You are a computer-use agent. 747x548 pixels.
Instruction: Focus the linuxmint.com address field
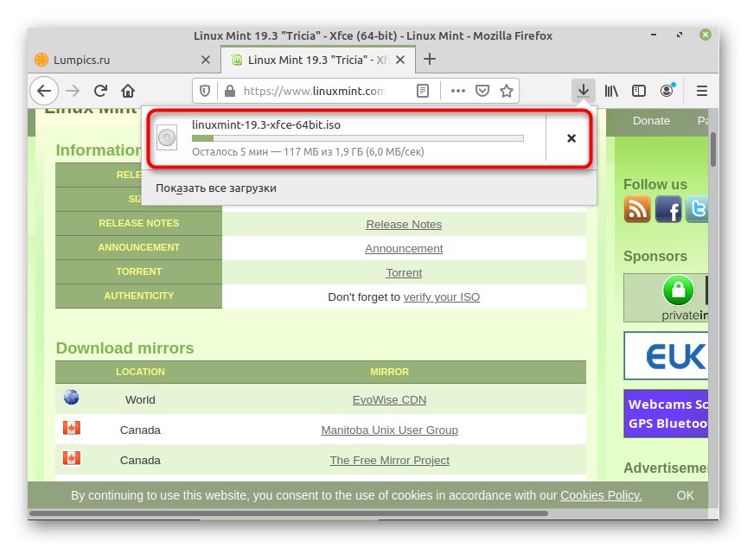click(x=315, y=91)
